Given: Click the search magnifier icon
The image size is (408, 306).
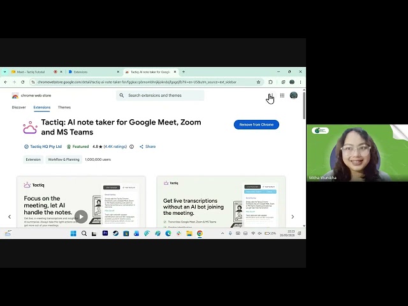Looking at the screenshot, I should tap(122, 96).
